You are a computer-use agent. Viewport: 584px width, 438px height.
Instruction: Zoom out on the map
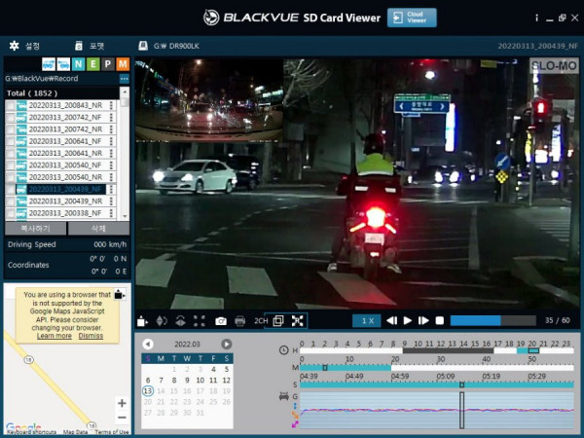(122, 418)
